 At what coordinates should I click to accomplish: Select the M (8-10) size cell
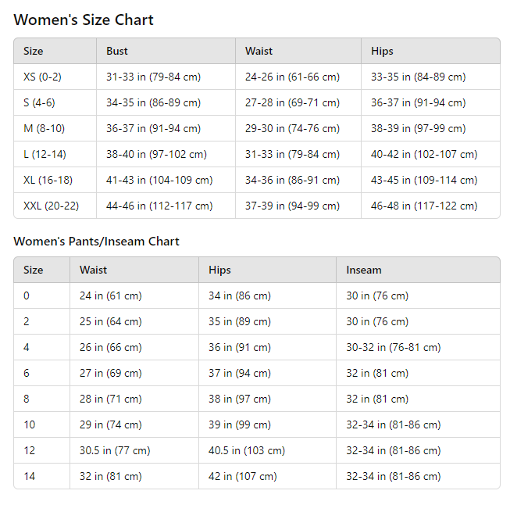click(44, 129)
